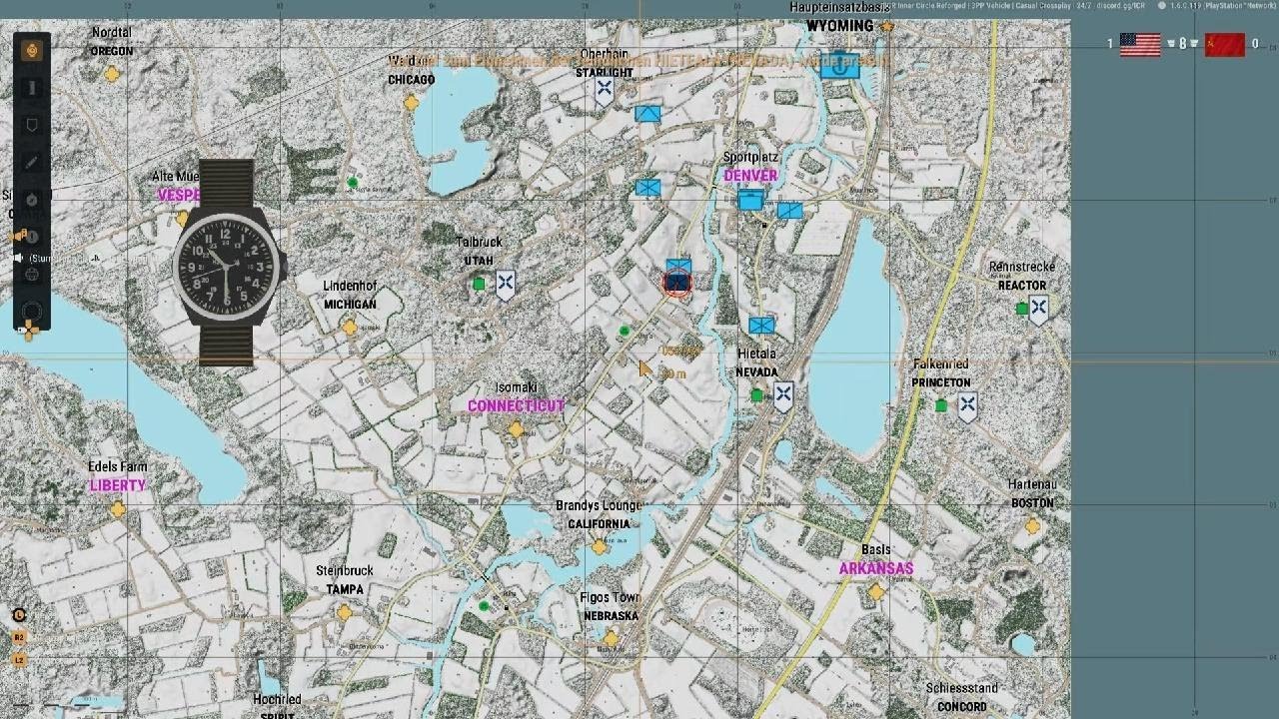Select the white relay shield under STARLIGHT
This screenshot has width=1279, height=719.
click(x=605, y=92)
